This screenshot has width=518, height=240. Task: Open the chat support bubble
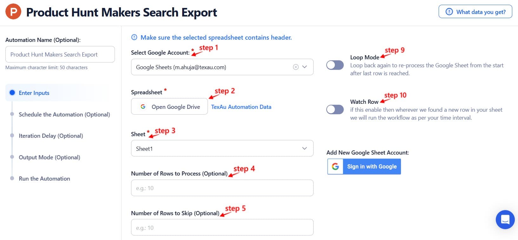point(505,219)
